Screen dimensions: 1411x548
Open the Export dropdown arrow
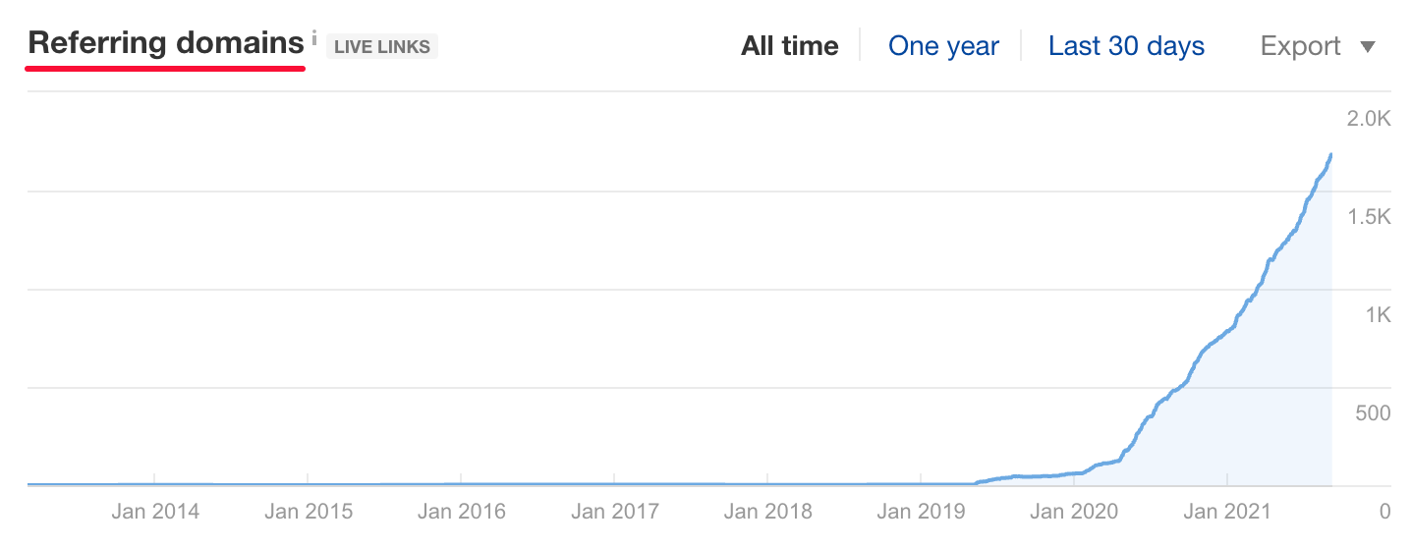[x=1368, y=47]
